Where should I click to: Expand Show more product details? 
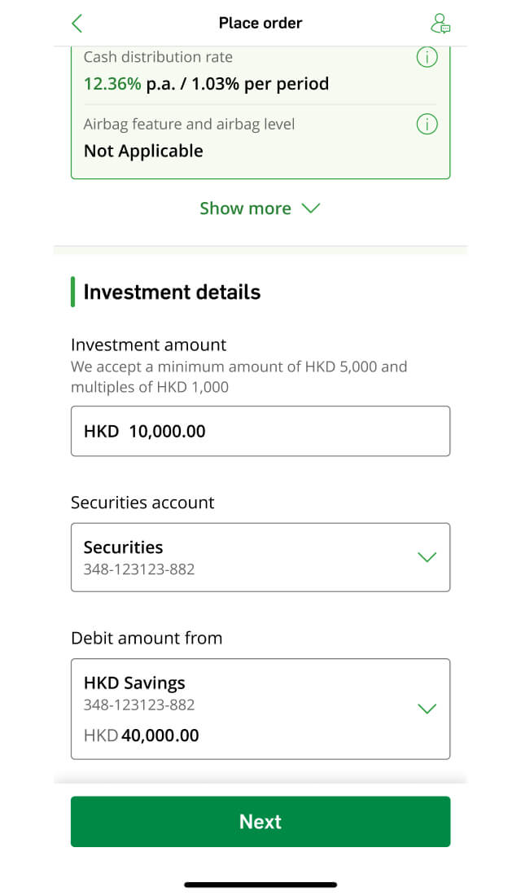(x=260, y=208)
